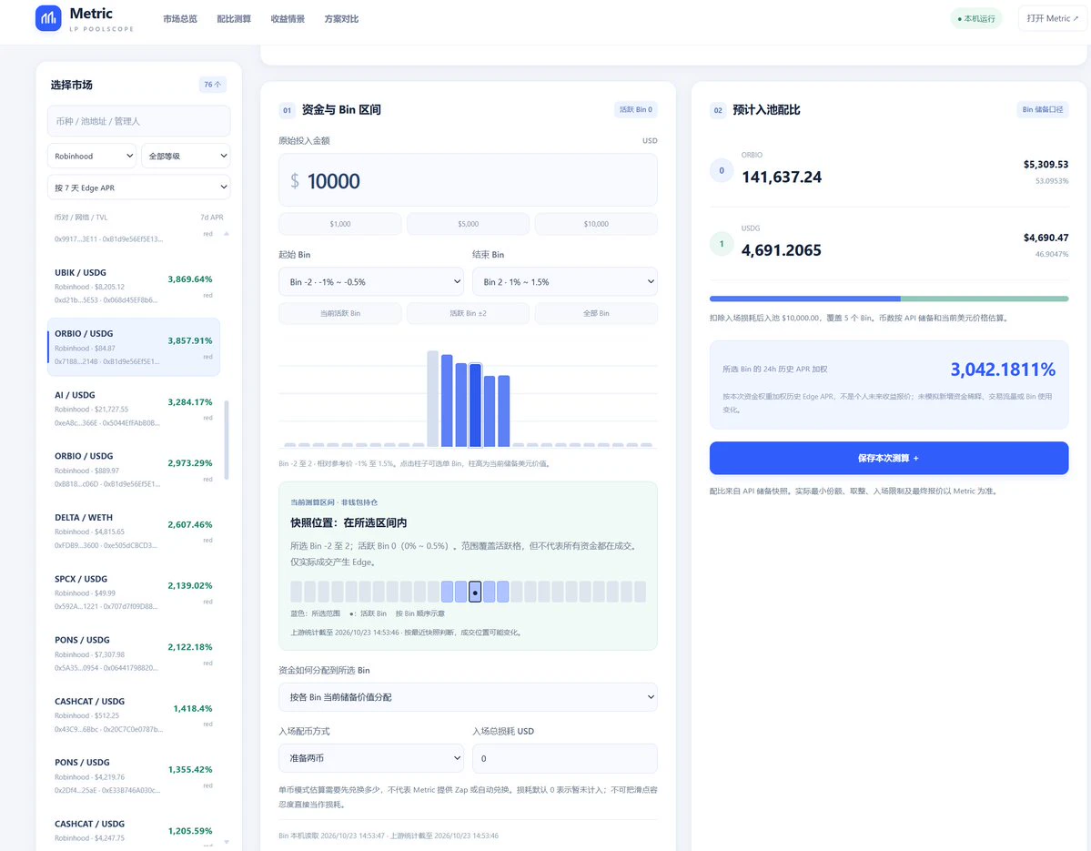Expand the 起始 Bin dropdown

[371, 282]
